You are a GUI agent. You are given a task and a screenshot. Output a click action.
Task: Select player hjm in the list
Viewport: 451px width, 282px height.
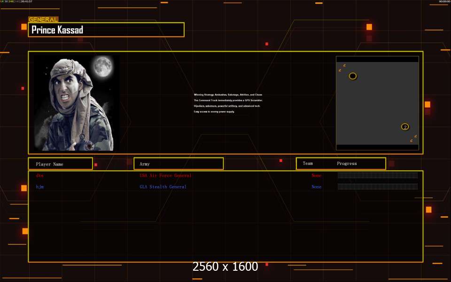[x=40, y=187]
